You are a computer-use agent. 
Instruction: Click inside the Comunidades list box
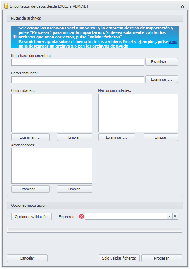52,113
